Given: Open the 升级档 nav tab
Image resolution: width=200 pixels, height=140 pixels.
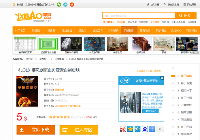Looking at the screenshot, I should coord(36,30).
